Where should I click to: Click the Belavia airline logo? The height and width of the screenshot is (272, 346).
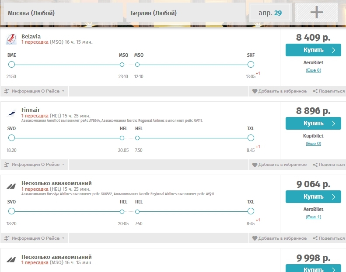click(11, 39)
